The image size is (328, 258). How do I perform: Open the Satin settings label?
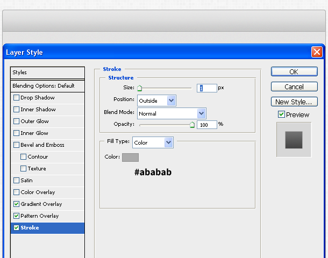(x=26, y=180)
